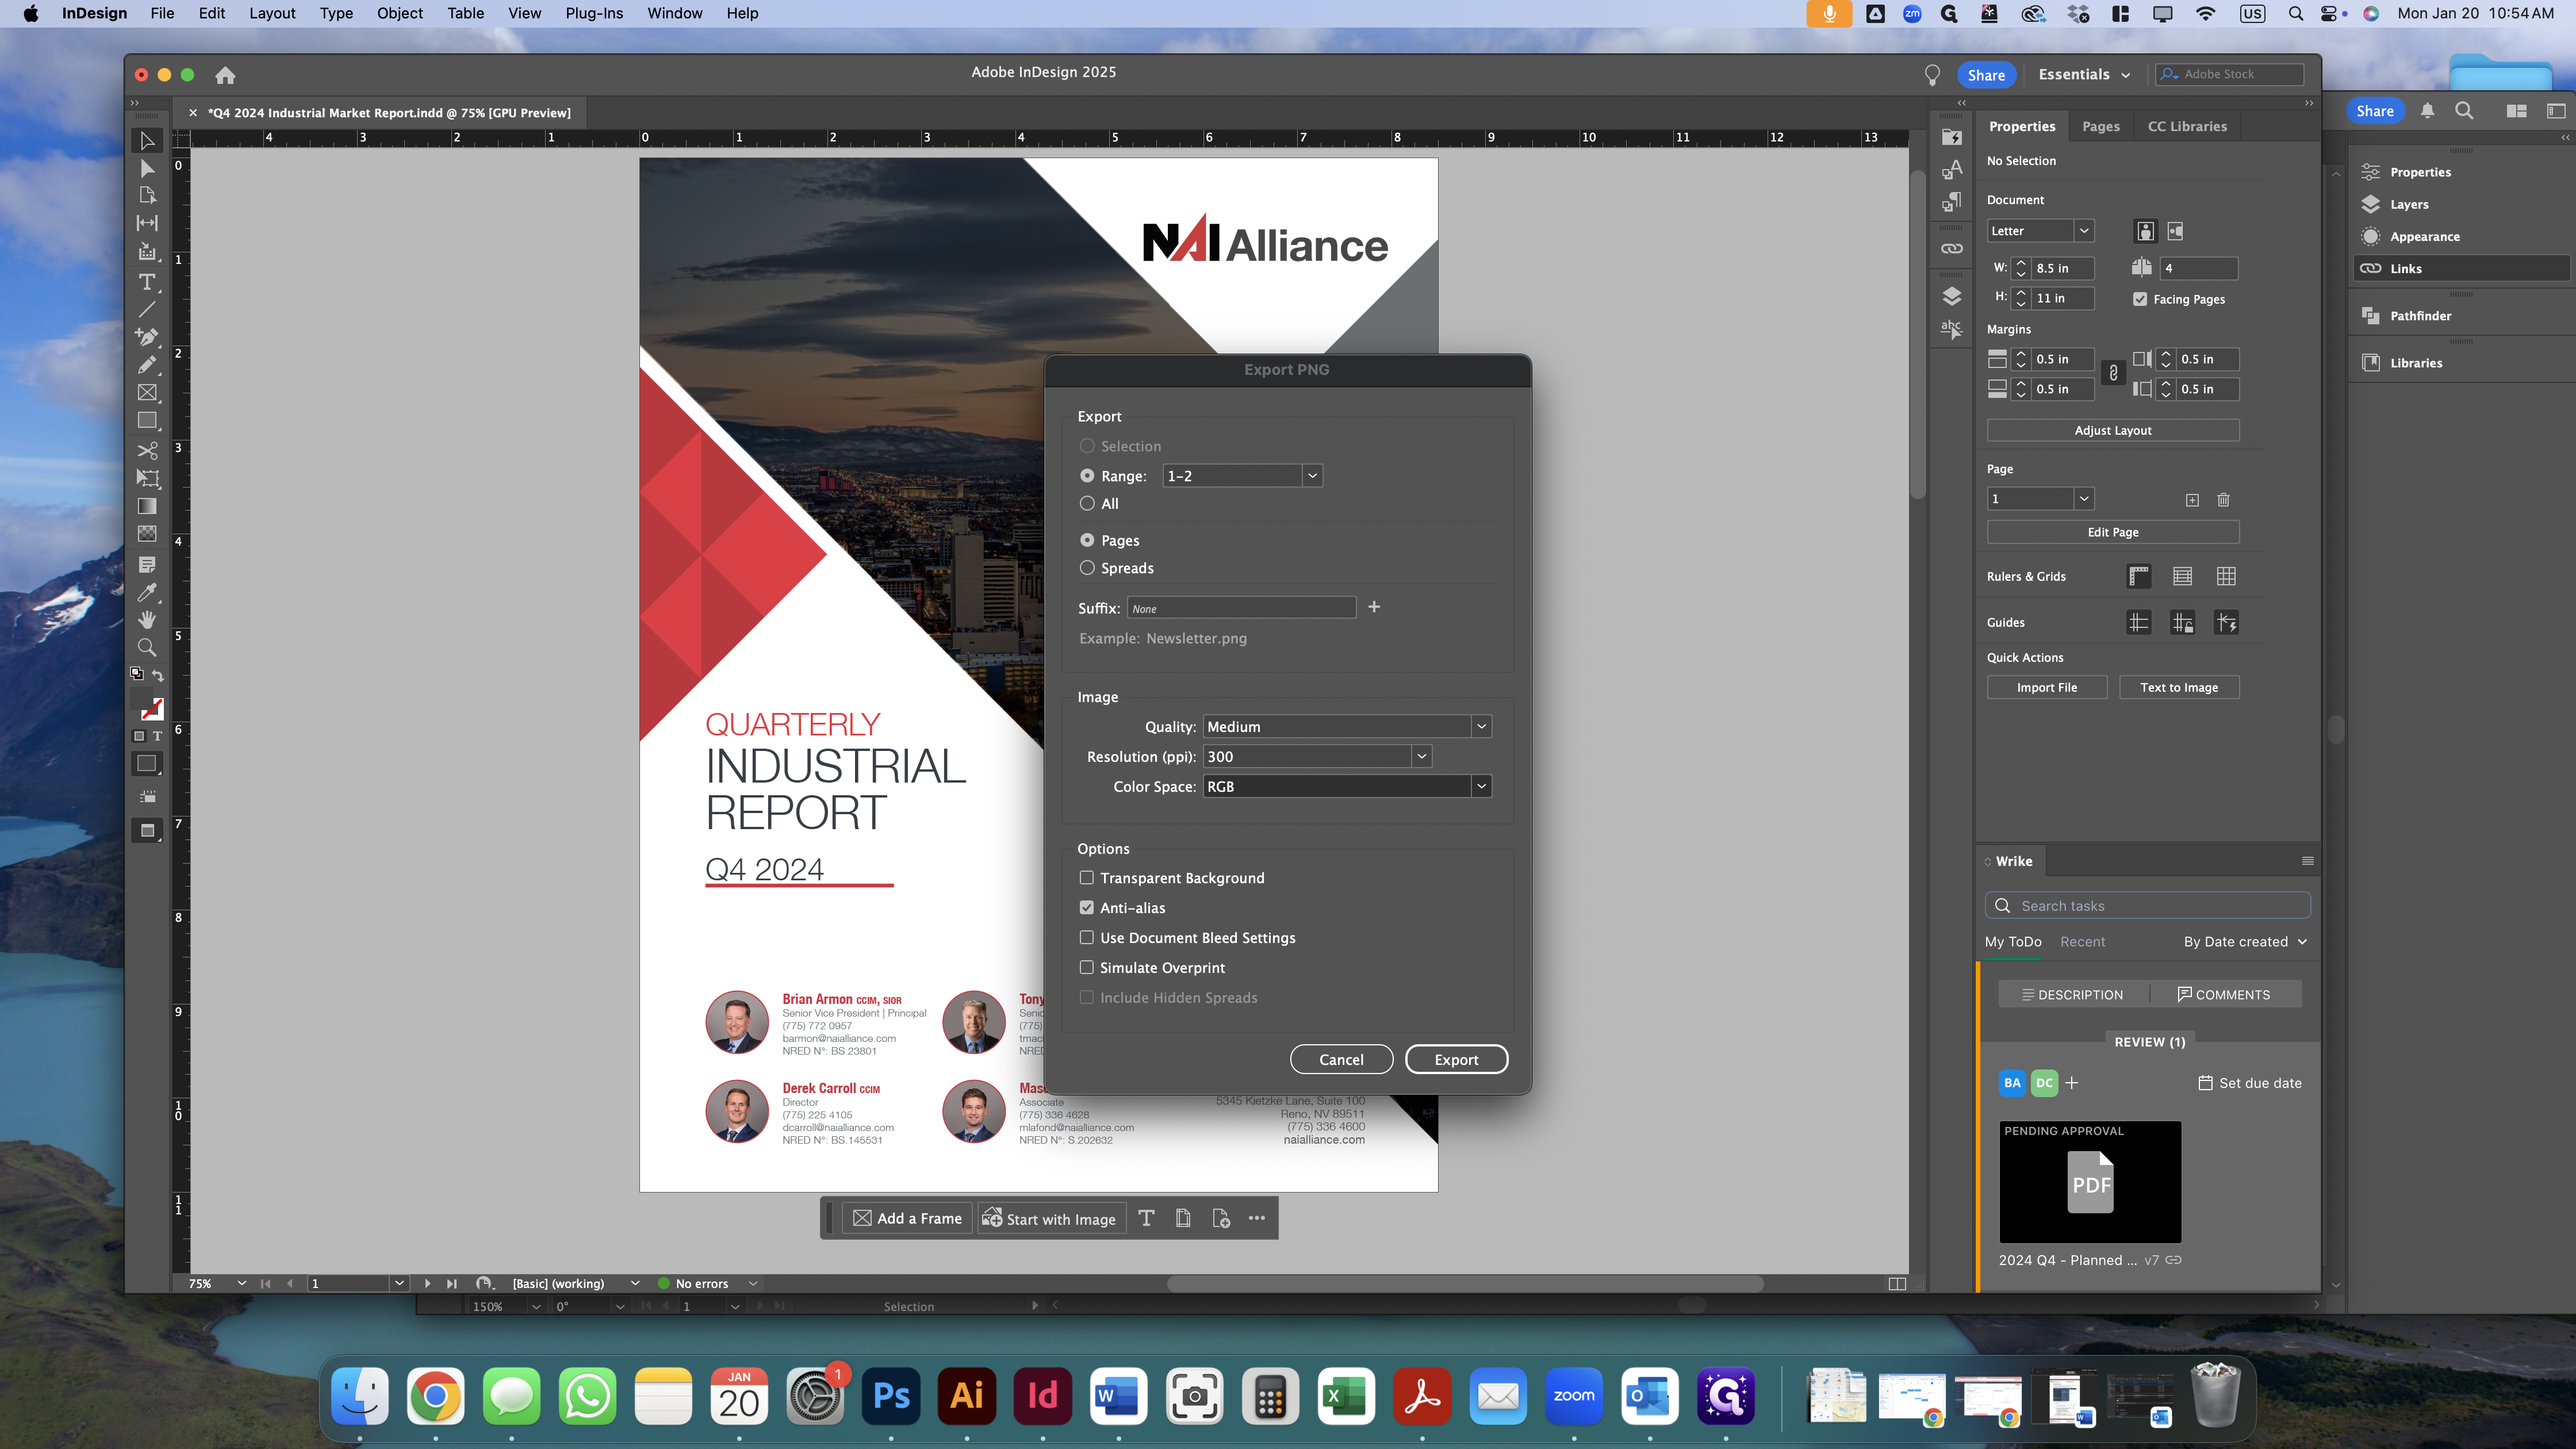Image resolution: width=2576 pixels, height=1449 pixels.
Task: Select the Rectangle tool
Action: tap(147, 421)
